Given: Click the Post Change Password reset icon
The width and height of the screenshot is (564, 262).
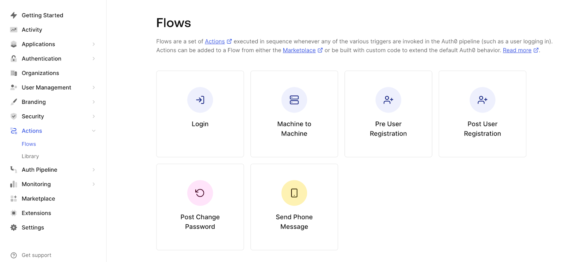Looking at the screenshot, I should [x=200, y=193].
